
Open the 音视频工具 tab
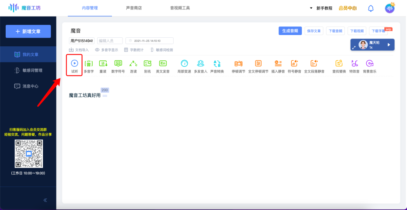point(180,8)
